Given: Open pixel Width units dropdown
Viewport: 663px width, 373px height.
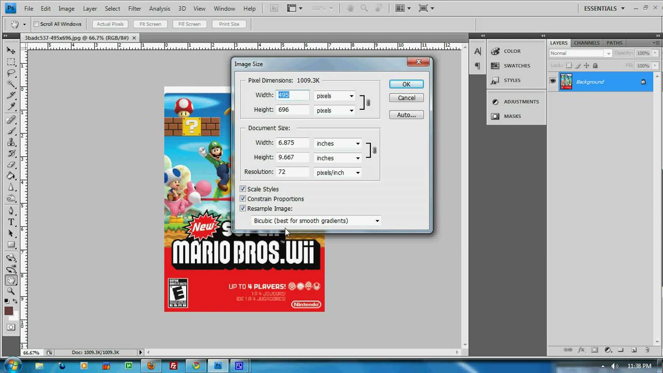Looking at the screenshot, I should point(334,96).
